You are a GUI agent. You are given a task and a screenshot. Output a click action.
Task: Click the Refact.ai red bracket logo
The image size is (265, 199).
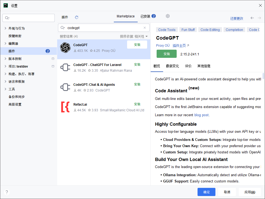[x=65, y=107]
